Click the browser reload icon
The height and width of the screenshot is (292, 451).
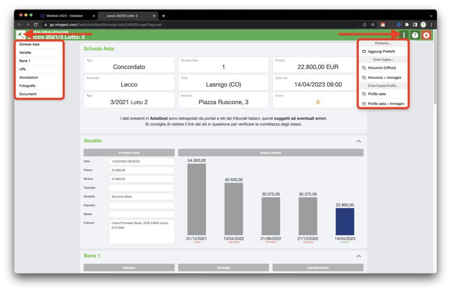[x=36, y=25]
